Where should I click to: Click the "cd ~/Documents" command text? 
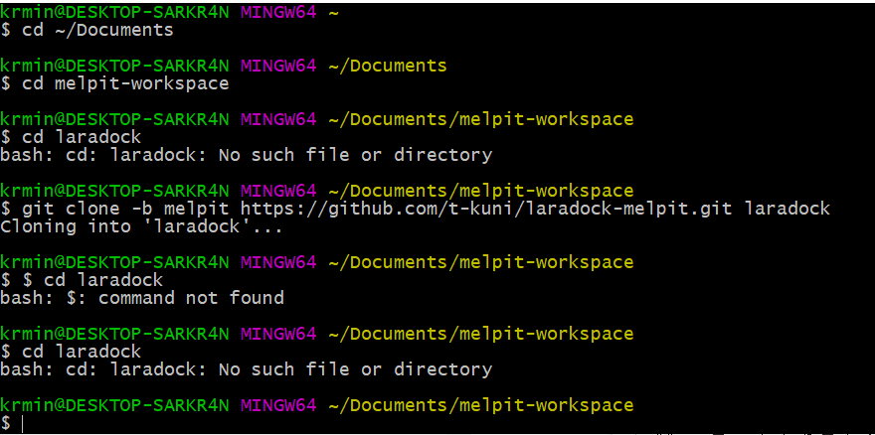97,30
